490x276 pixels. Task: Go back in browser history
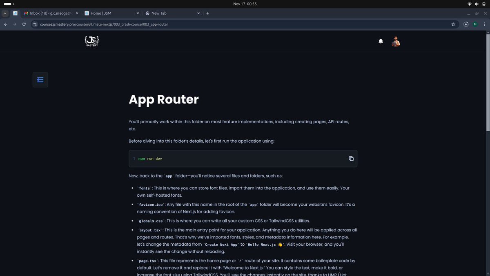(x=6, y=24)
